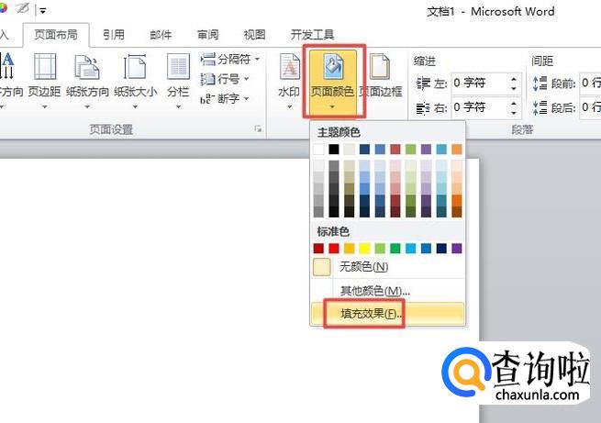Click the 页面颜色 page color icon
The width and height of the screenshot is (601, 423).
(x=333, y=68)
